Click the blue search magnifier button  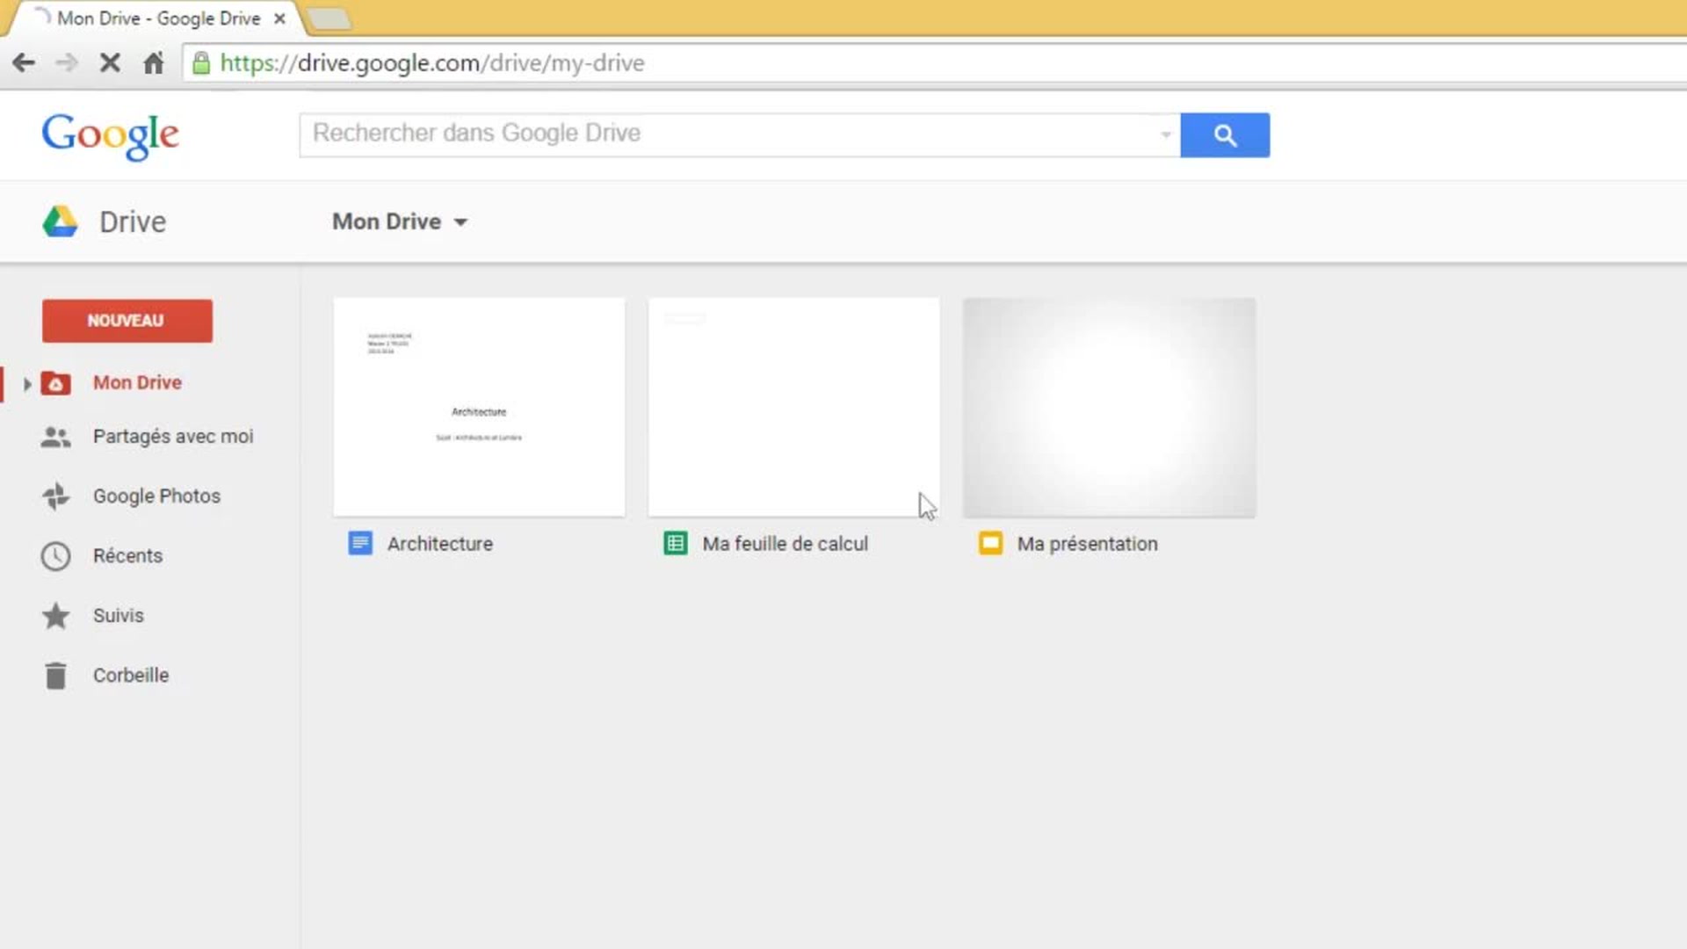point(1224,135)
